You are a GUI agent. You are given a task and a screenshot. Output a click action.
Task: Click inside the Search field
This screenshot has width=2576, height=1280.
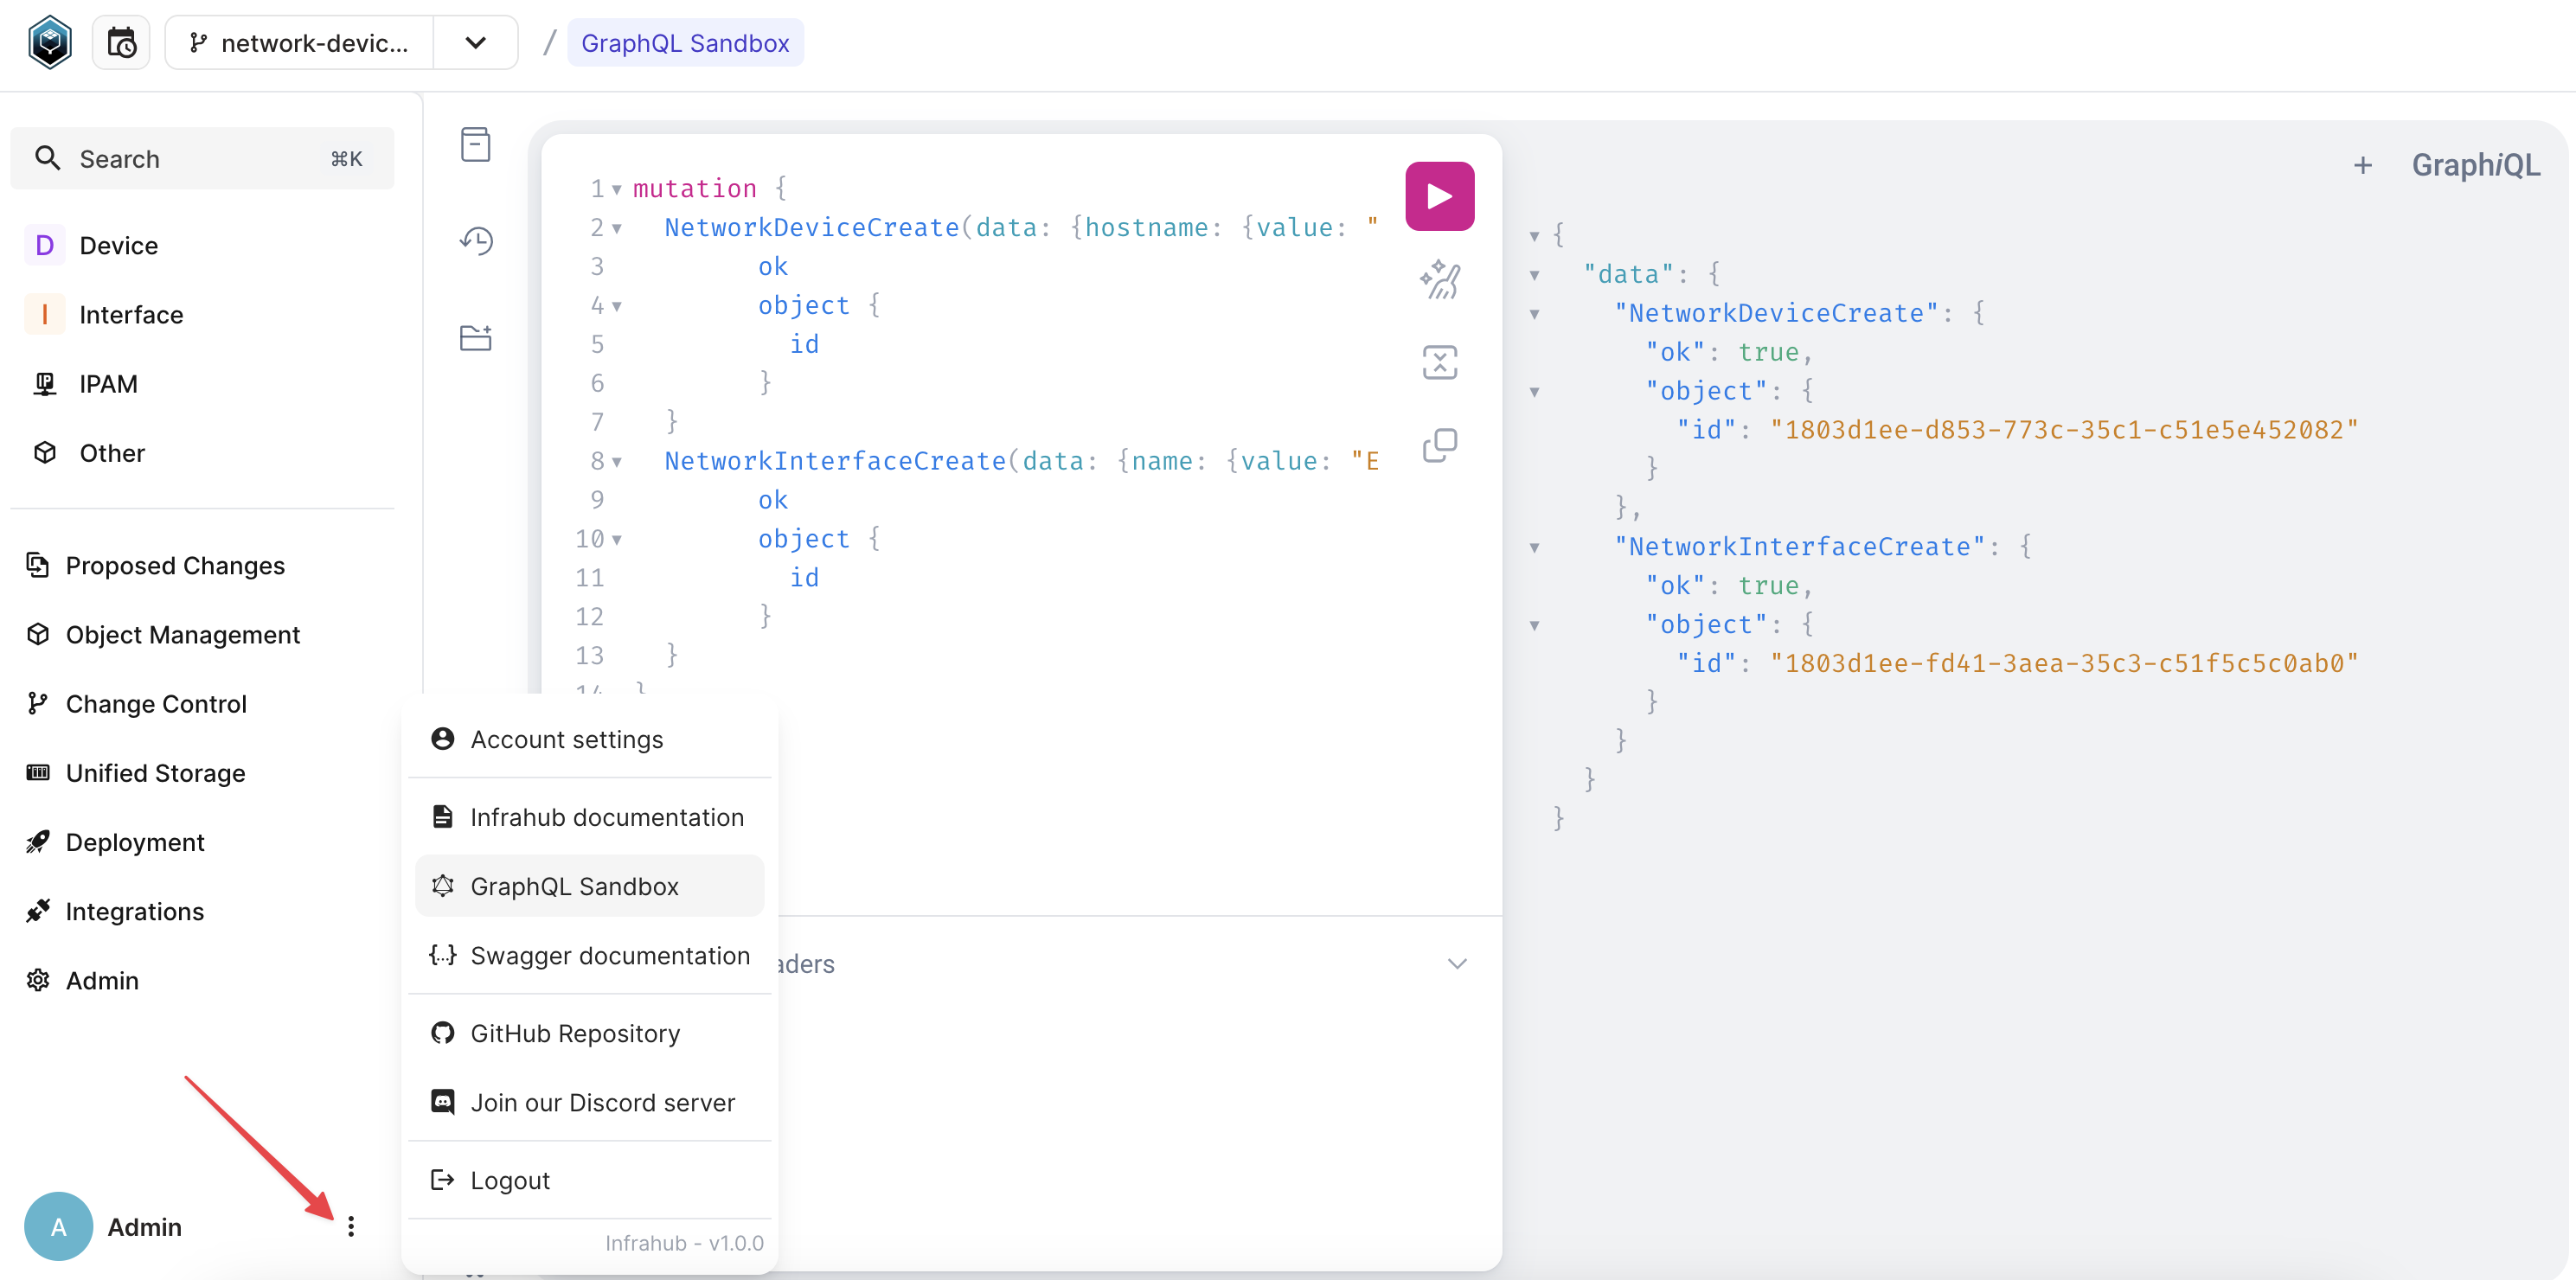pos(180,158)
